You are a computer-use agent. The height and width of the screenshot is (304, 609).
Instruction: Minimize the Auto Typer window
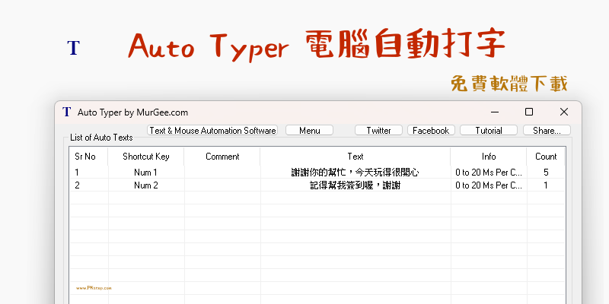494,112
